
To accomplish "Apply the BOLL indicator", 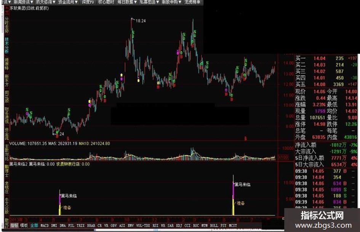I will (x=214, y=226).
